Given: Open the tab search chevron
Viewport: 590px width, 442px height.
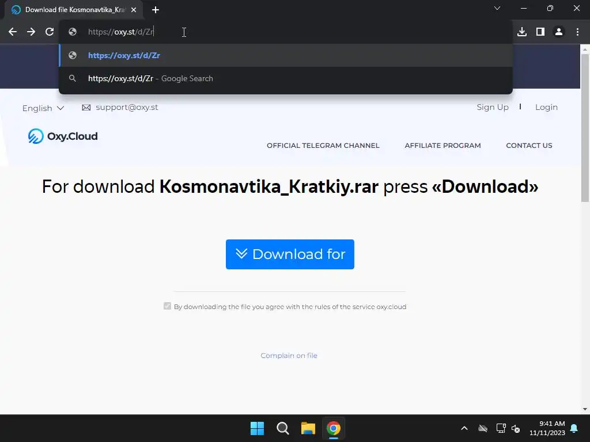Looking at the screenshot, I should [497, 8].
